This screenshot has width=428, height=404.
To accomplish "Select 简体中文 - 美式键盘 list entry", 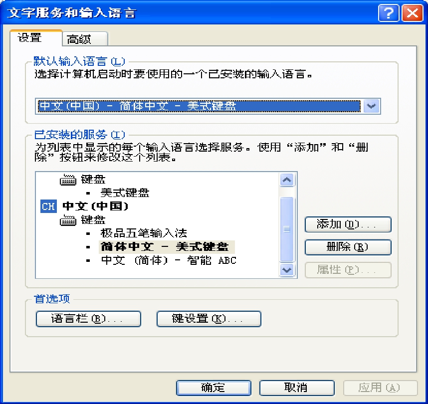I will [167, 247].
